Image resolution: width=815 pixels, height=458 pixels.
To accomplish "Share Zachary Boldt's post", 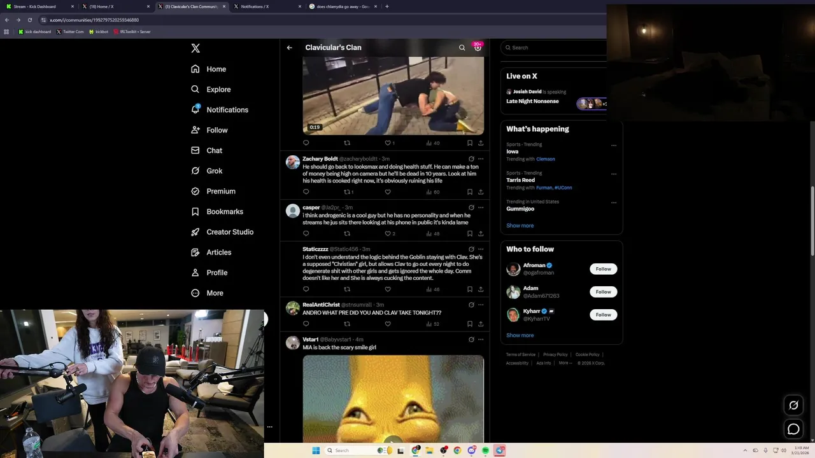I will pos(481,191).
